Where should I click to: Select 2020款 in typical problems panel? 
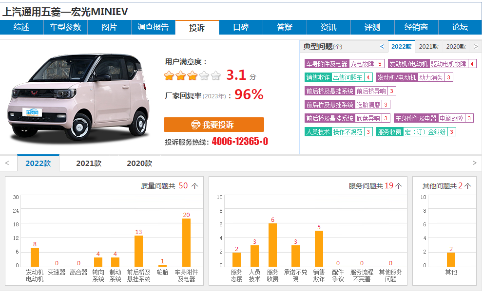click(x=456, y=47)
